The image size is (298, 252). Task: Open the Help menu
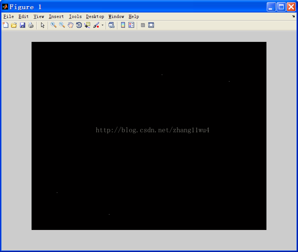pos(134,17)
